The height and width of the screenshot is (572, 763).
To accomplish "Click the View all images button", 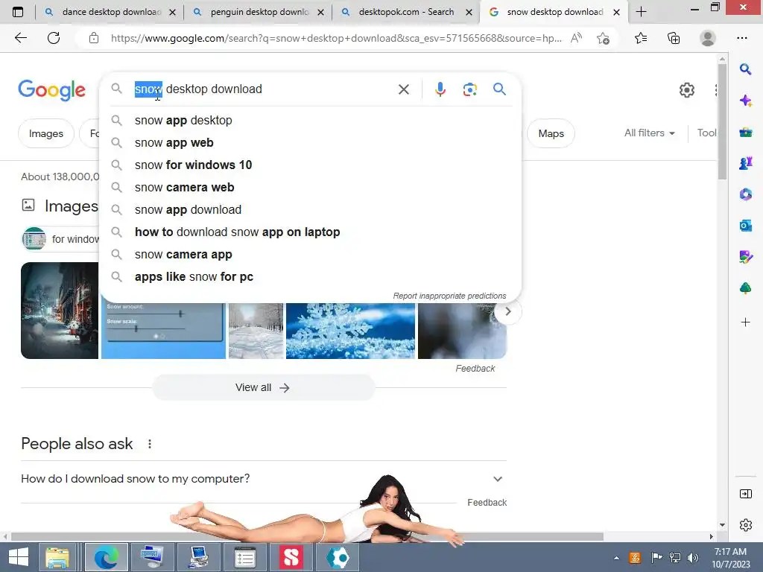I will coord(263,387).
